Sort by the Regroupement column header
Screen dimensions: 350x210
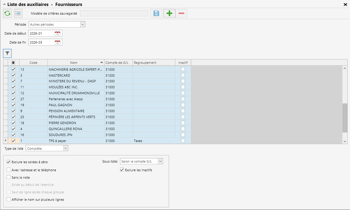154,63
